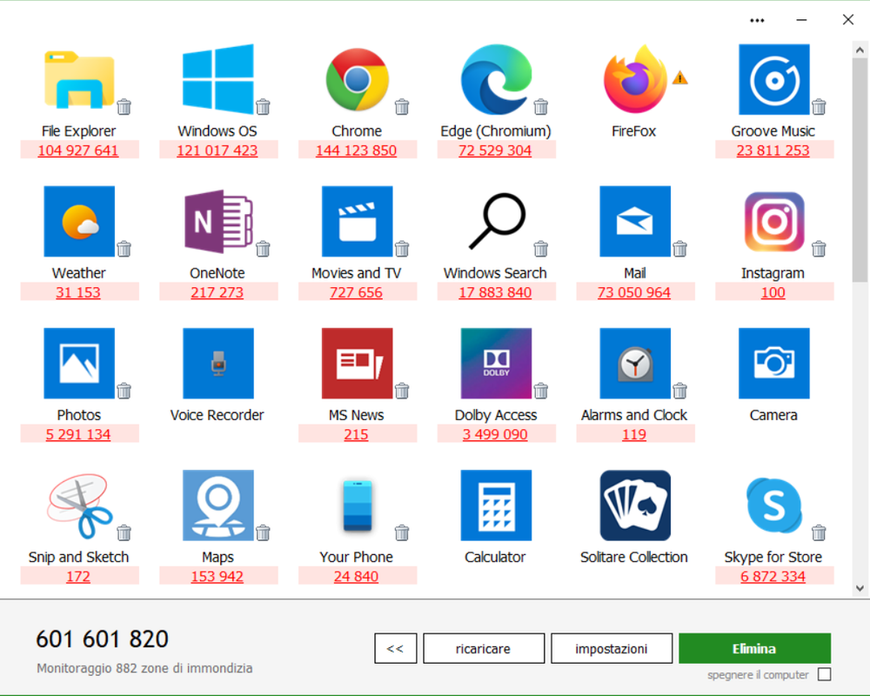Click the trash bin beside Movies and TV
This screenshot has height=696, width=870.
point(402,249)
